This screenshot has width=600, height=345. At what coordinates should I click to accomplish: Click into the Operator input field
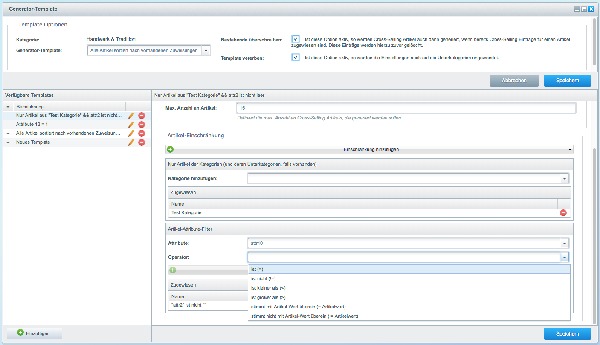pyautogui.click(x=404, y=257)
